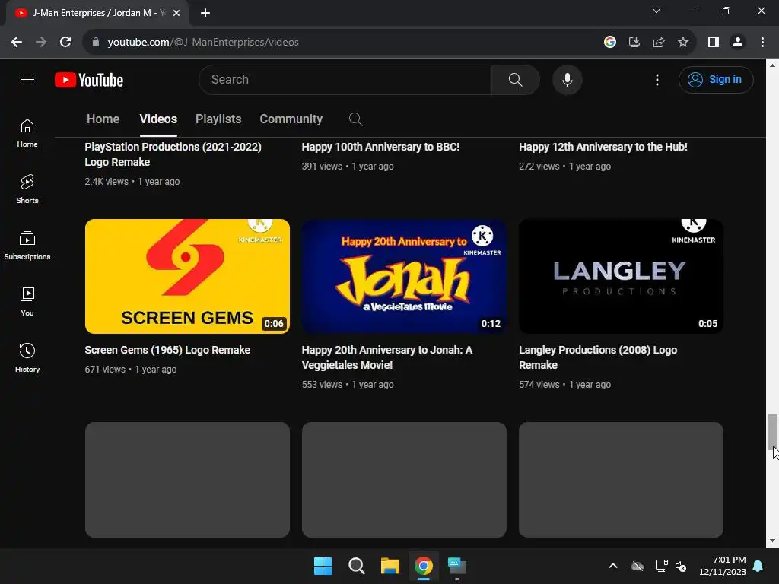The image size is (779, 584).
Task: Open Shorts in the sidebar
Action: [27, 189]
